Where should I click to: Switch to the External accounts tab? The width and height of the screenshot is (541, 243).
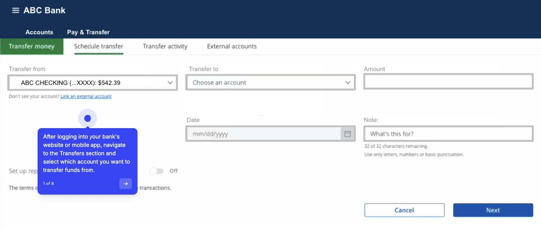pyautogui.click(x=232, y=46)
